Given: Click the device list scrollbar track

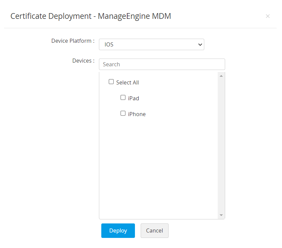Looking at the screenshot, I should pyautogui.click(x=221, y=145).
